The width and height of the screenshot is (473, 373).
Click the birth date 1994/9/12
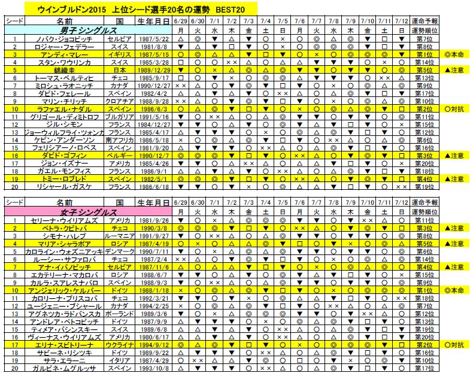pos(153,345)
